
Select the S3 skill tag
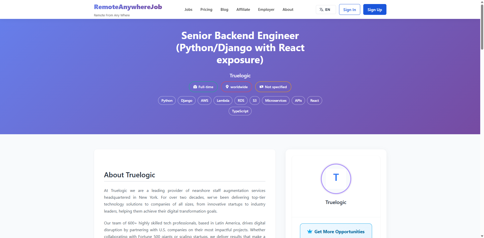[x=255, y=100]
